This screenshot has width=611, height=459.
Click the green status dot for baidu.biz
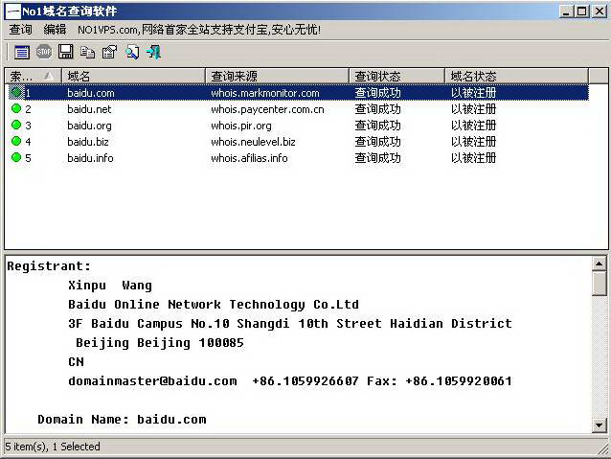(16, 141)
